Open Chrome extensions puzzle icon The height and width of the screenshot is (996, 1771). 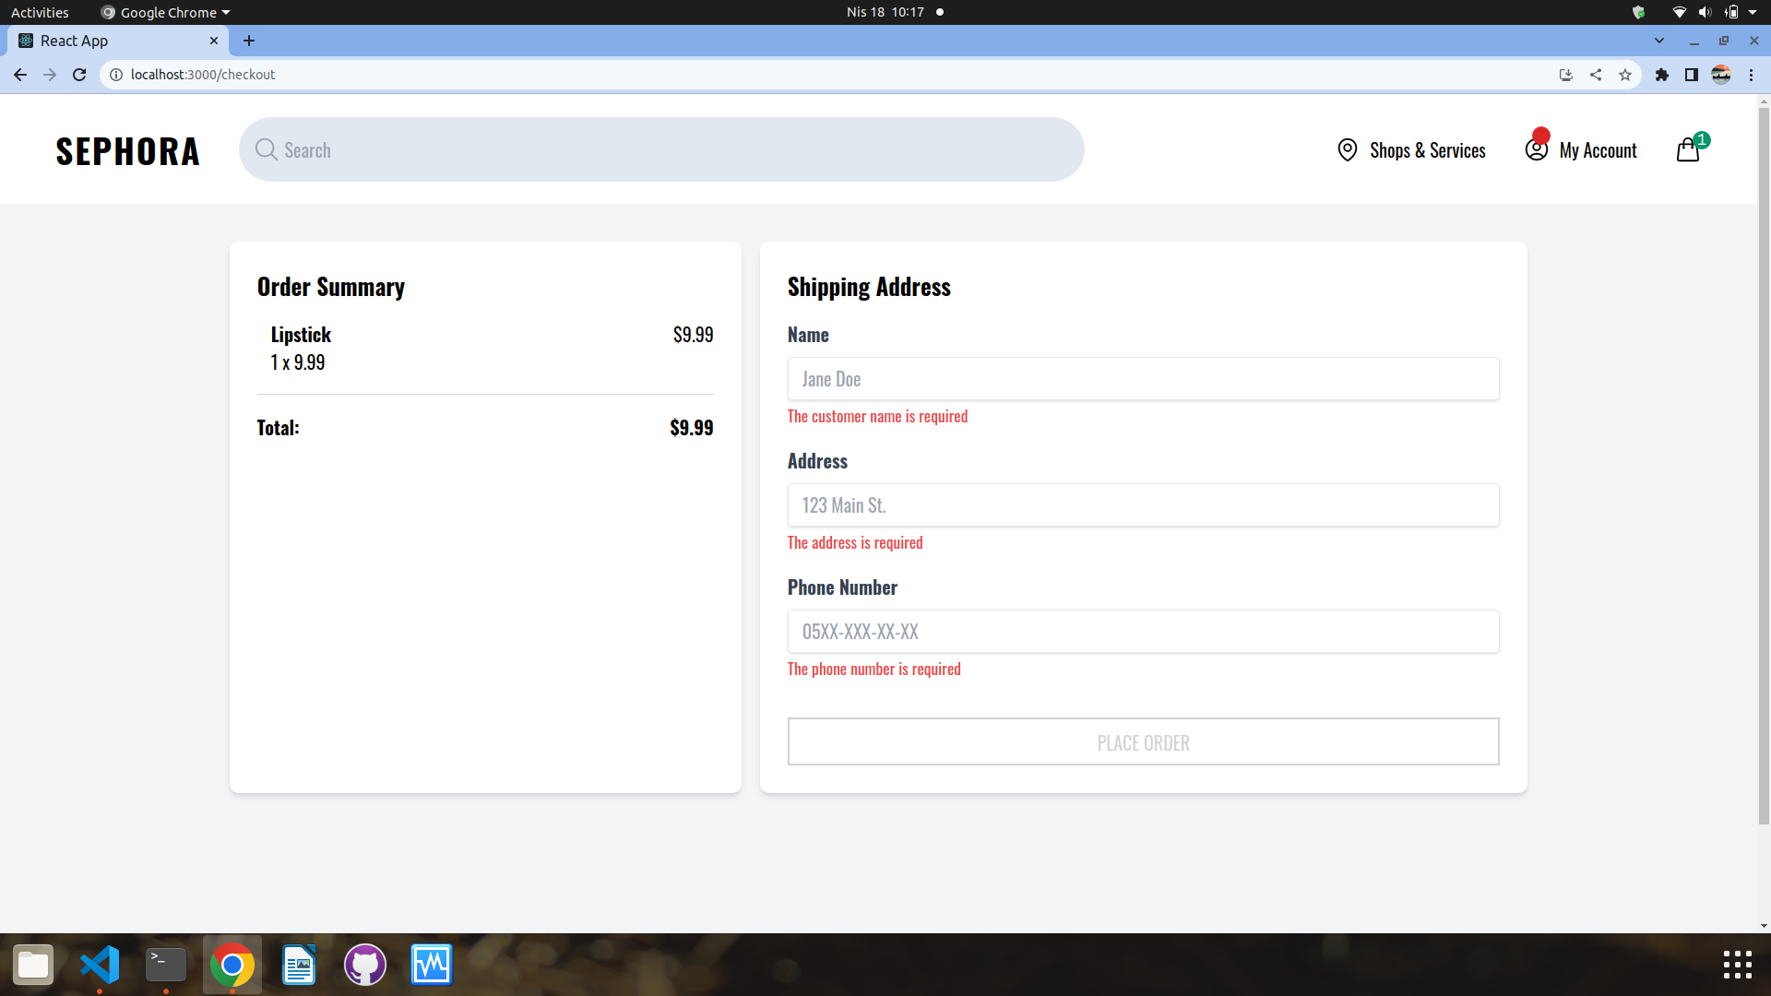[x=1662, y=75]
